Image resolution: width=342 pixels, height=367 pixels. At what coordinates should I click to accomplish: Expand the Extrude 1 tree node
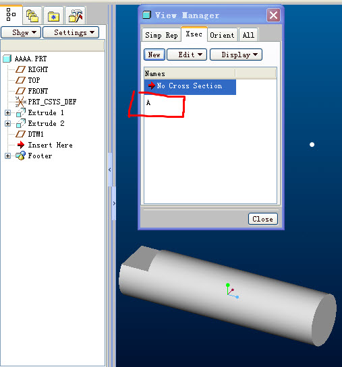(7, 113)
